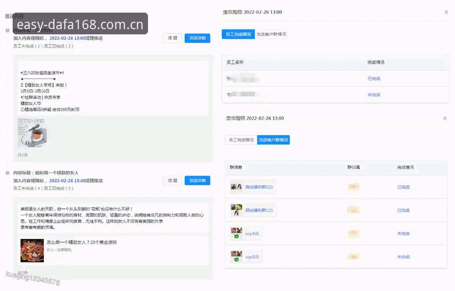
Task: Close the panel with 员工名称 table
Action: (446, 12)
